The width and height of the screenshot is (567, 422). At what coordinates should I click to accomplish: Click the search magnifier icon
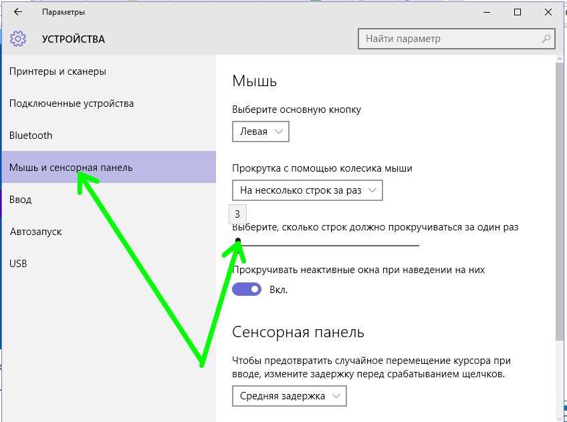(x=546, y=39)
